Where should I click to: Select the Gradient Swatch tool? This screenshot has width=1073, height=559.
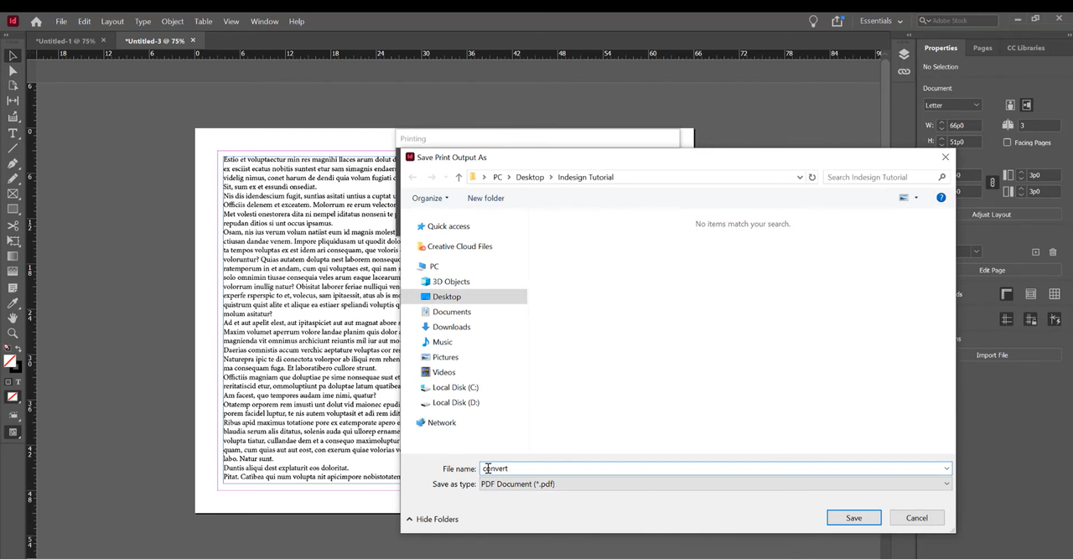click(13, 256)
